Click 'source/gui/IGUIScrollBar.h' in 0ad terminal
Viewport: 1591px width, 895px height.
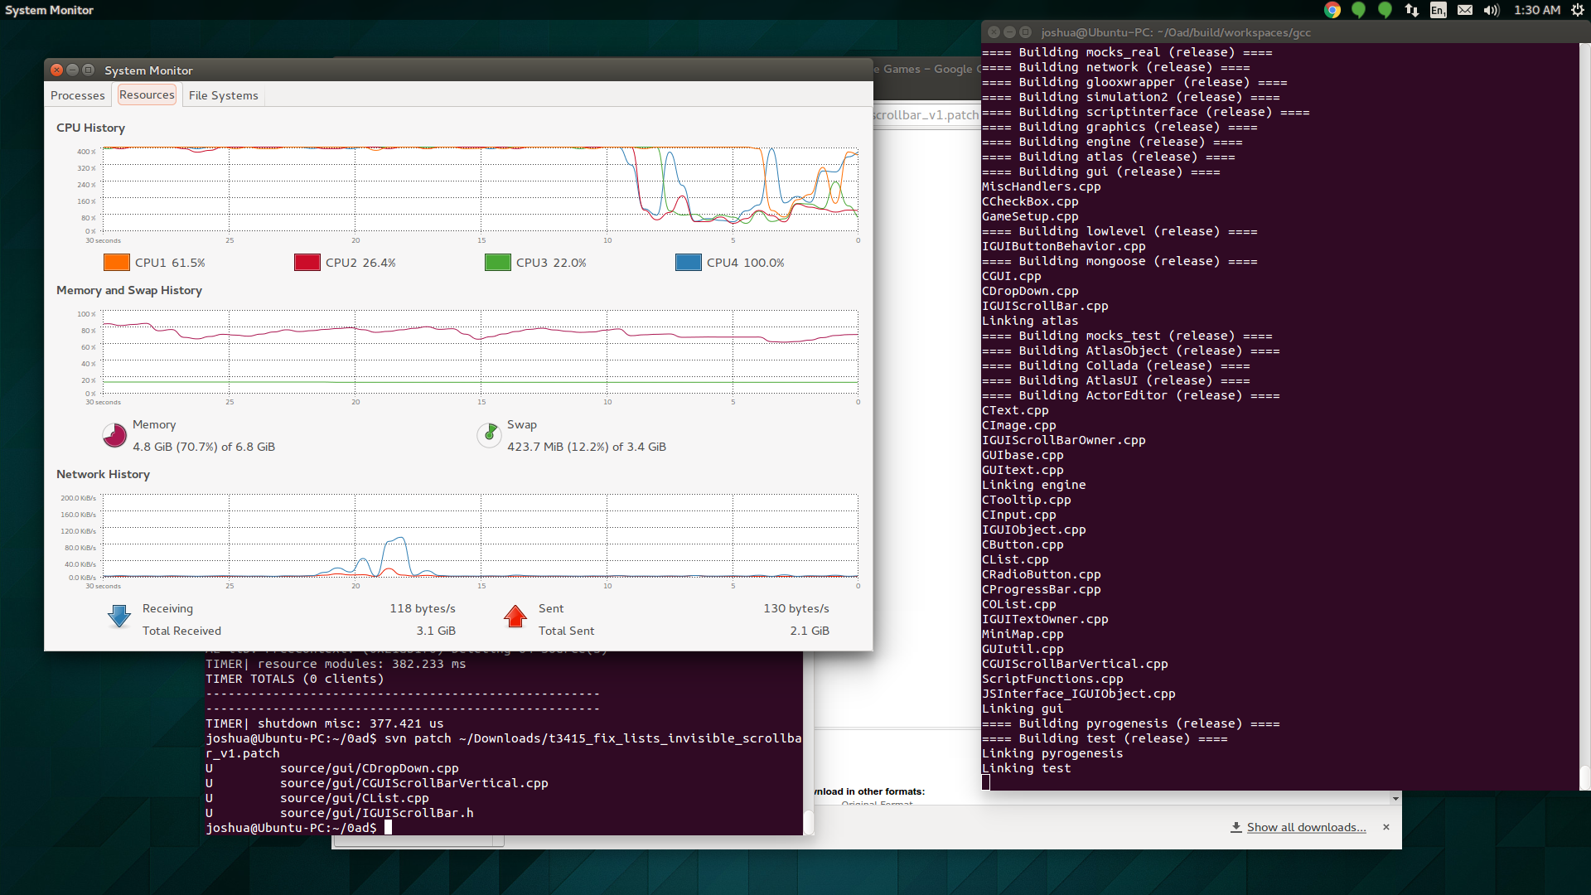tap(376, 813)
